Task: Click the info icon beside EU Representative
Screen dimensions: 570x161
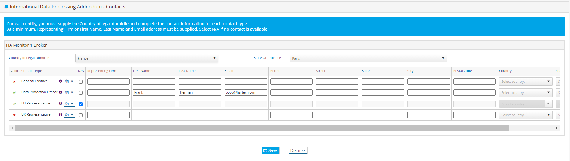Action: 60,104
